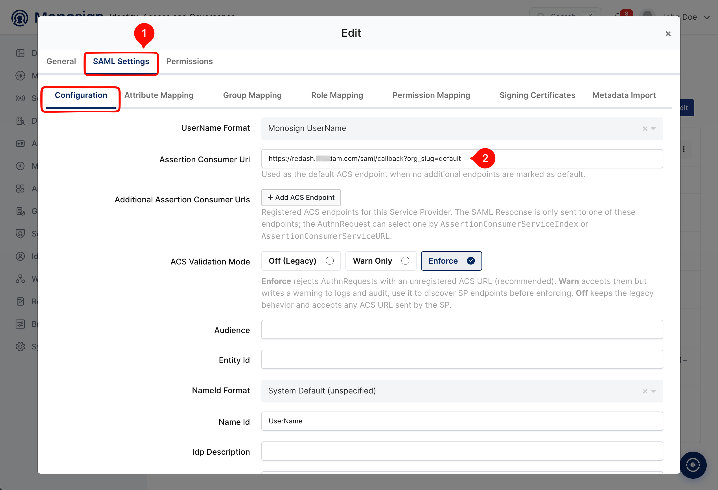This screenshot has width=718, height=490.
Task: Open the Group Mapping sub-tab
Action: point(252,95)
